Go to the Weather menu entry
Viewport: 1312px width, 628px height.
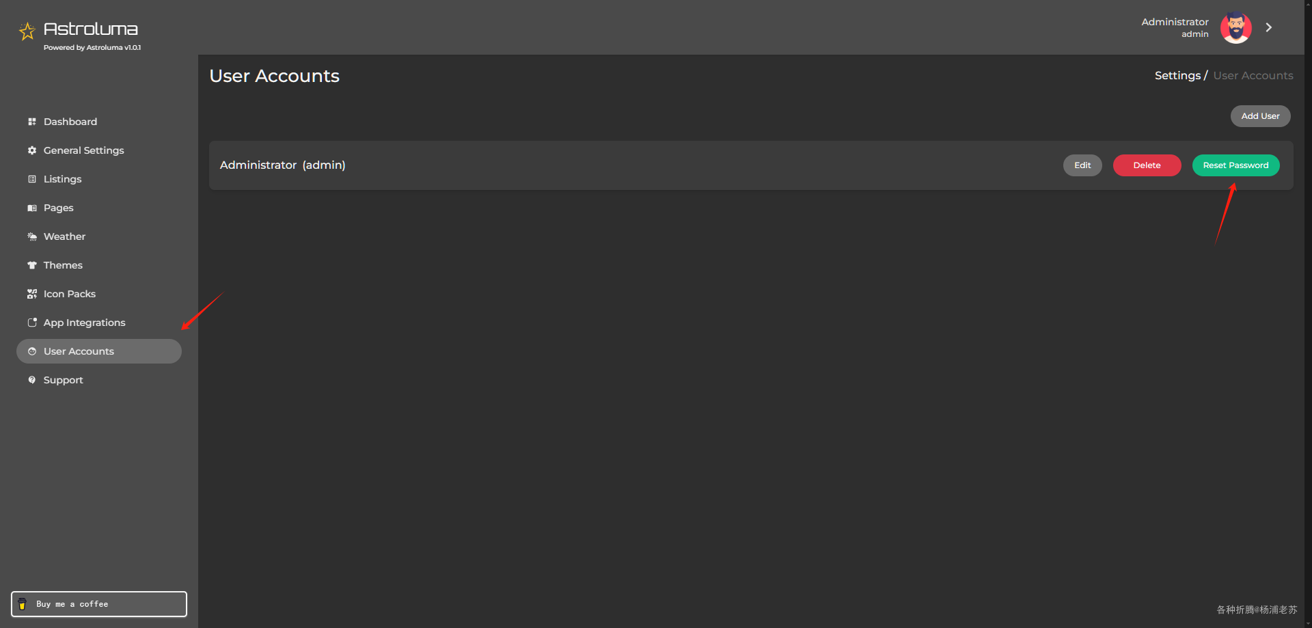point(65,236)
